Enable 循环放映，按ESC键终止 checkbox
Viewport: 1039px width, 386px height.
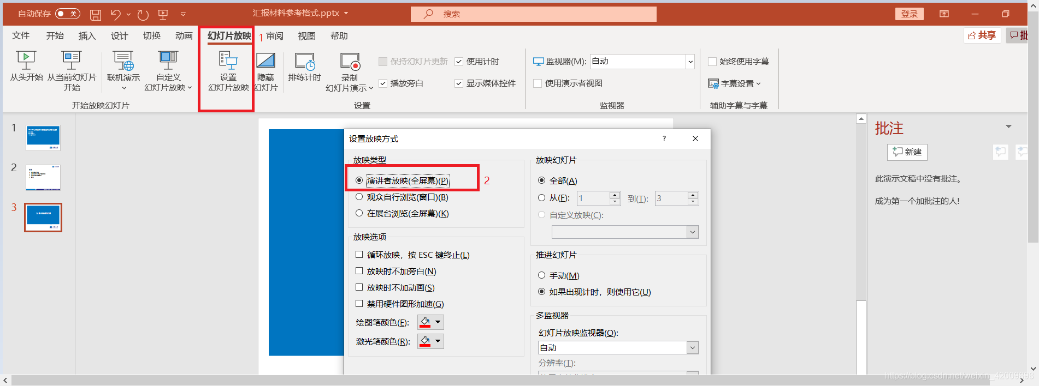359,255
